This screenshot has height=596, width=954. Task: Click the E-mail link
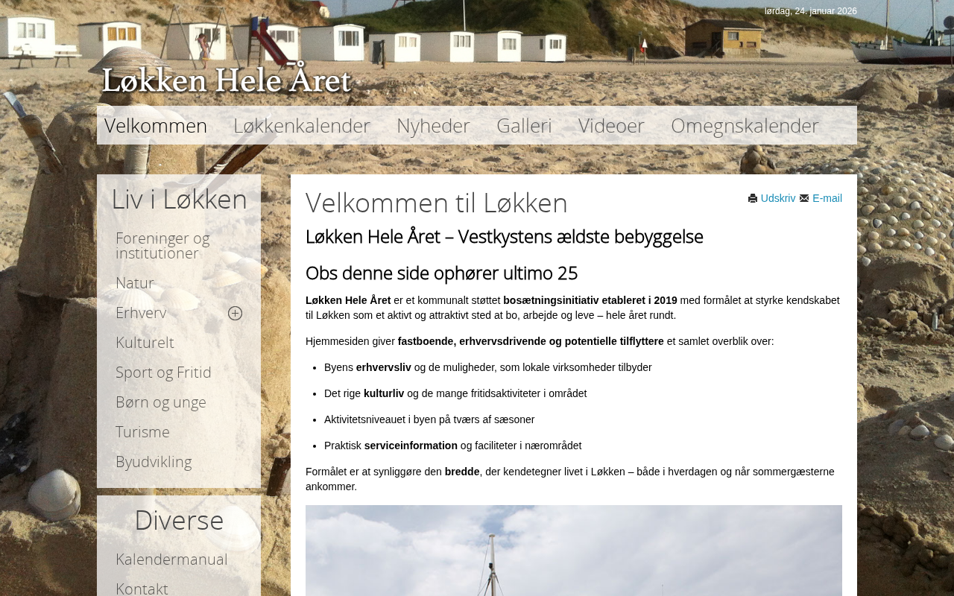click(827, 198)
